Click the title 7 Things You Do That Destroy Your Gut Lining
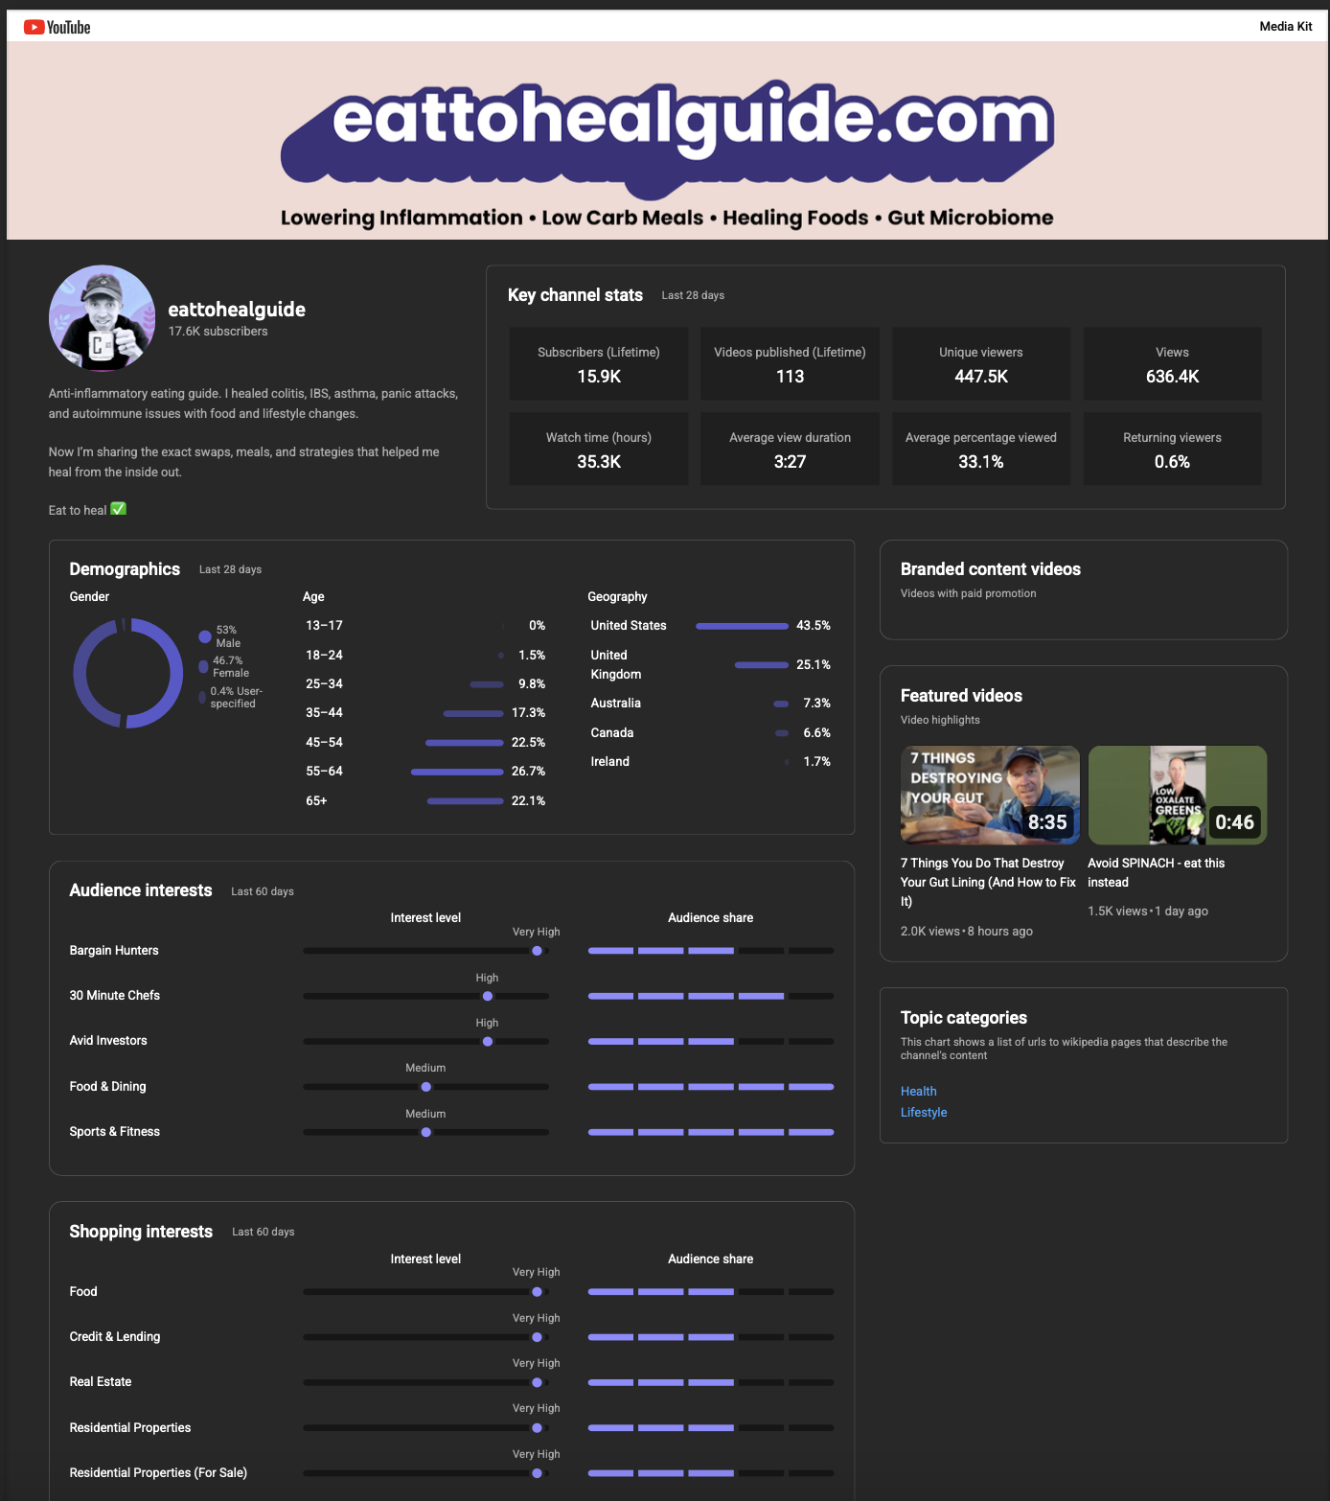The image size is (1330, 1501). tap(988, 882)
